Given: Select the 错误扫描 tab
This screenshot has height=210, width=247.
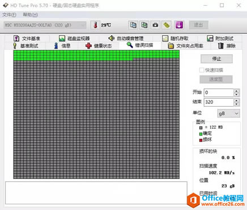Looking at the screenshot, I should tap(140, 45).
